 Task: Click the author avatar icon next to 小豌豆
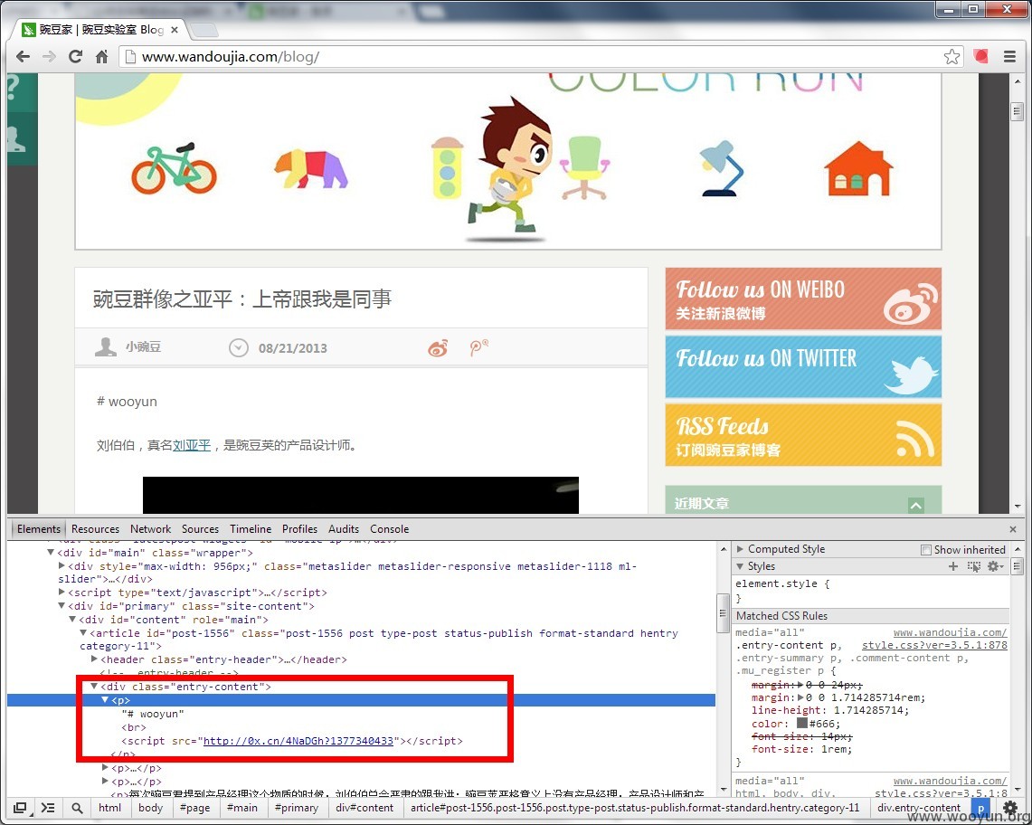point(105,347)
